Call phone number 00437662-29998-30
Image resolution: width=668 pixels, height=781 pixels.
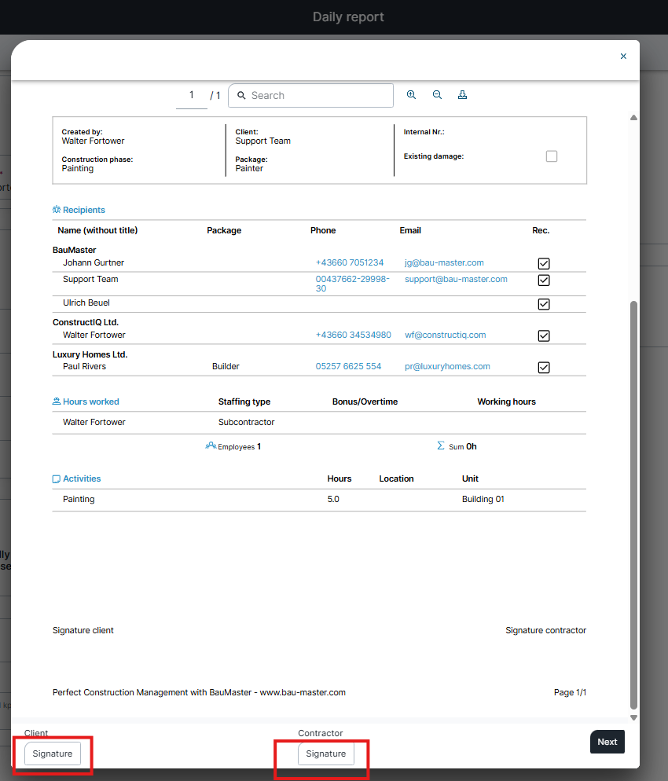[x=353, y=284]
